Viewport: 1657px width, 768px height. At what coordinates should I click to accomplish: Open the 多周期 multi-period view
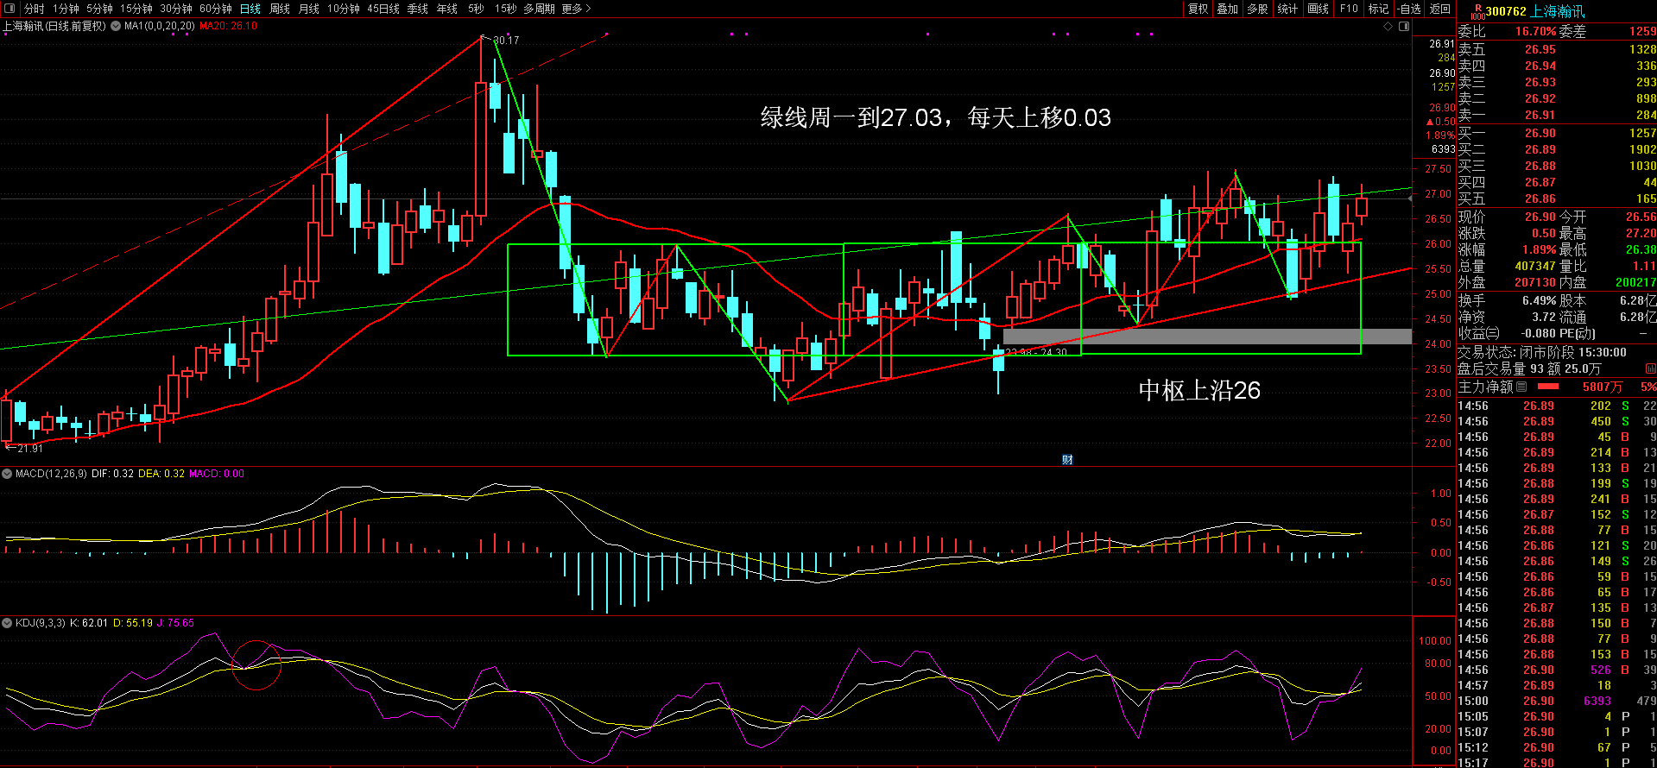(540, 9)
